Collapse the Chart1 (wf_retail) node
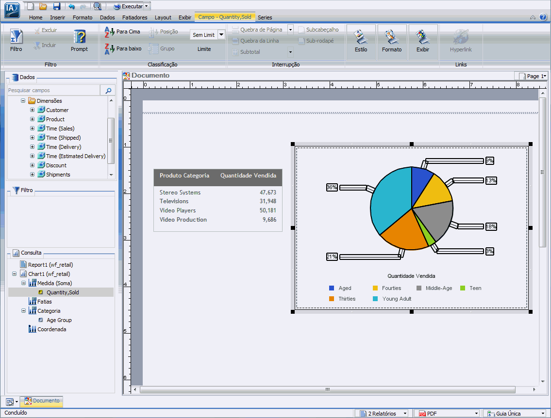Screen dimensions: 551x418 (14, 274)
